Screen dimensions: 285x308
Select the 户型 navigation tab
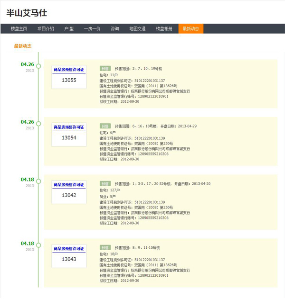tap(69, 28)
